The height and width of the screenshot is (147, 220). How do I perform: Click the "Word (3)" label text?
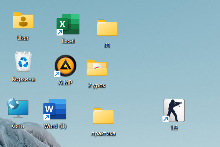[x=55, y=126]
